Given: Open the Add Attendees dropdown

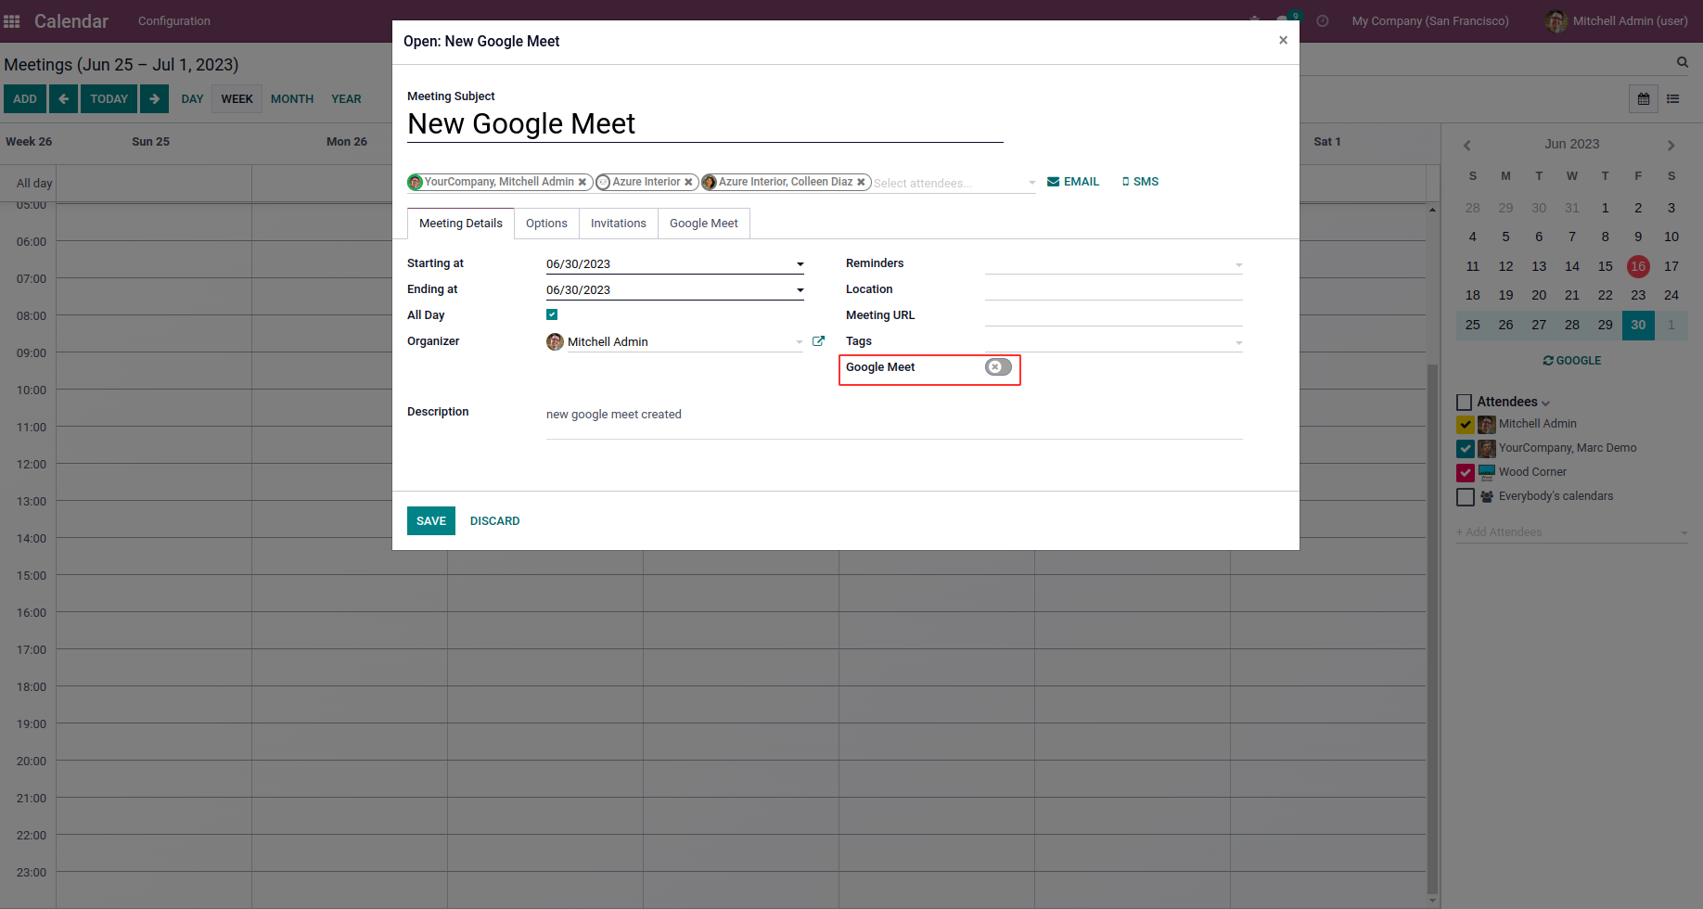Looking at the screenshot, I should point(1684,532).
